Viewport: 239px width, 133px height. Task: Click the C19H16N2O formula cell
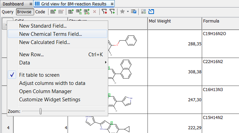coord(221,44)
